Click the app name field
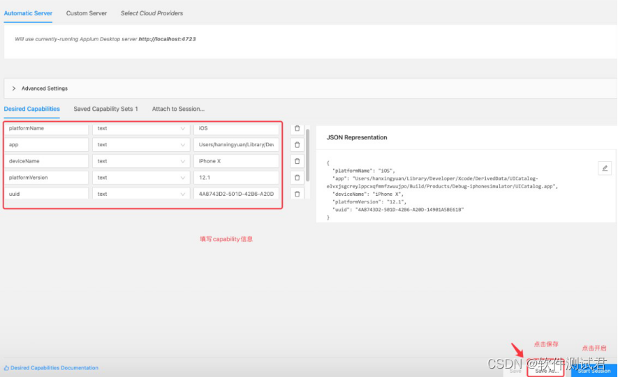Viewport: 618px width, 377px height. tap(47, 145)
